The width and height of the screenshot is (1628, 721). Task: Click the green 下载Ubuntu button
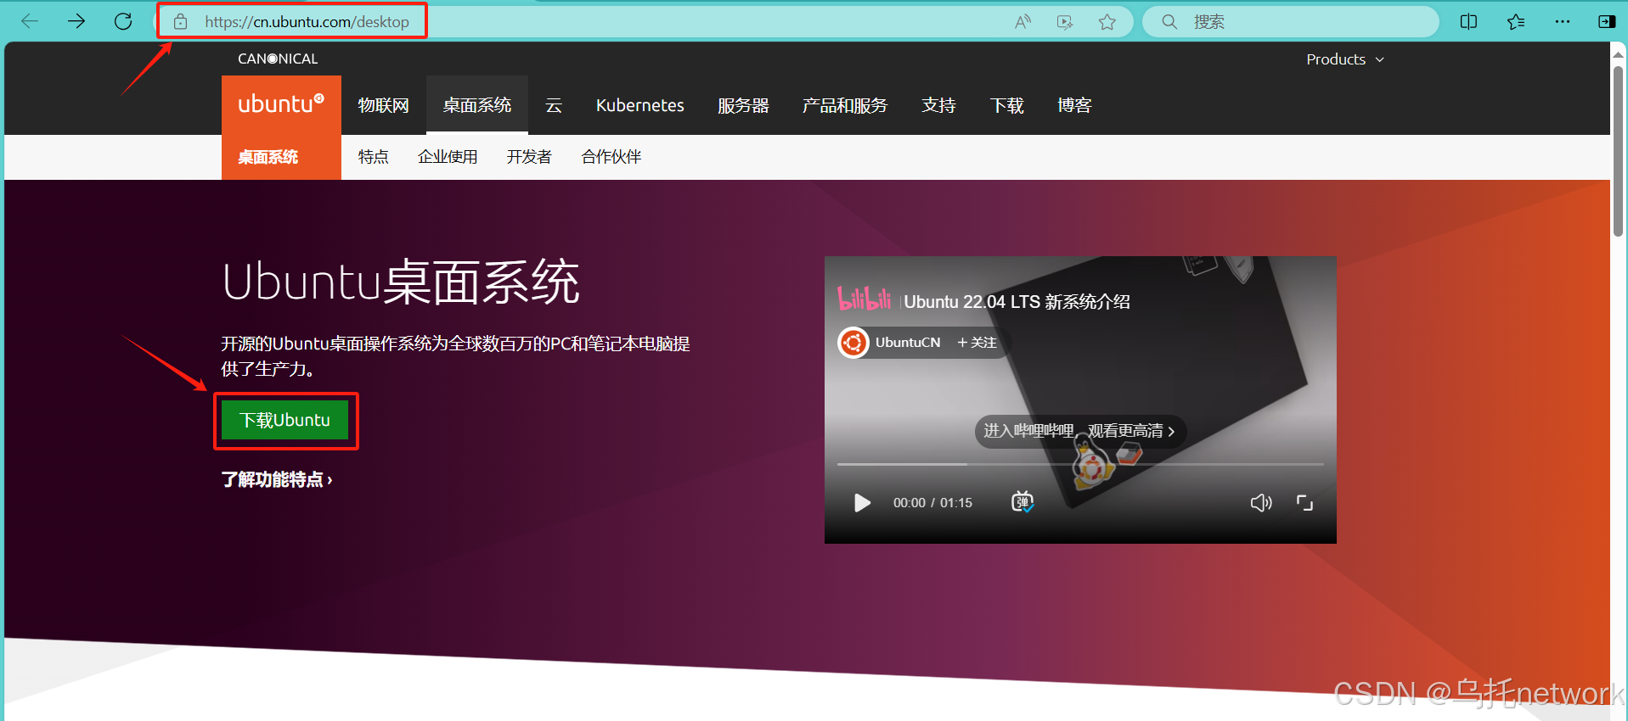[x=284, y=420]
